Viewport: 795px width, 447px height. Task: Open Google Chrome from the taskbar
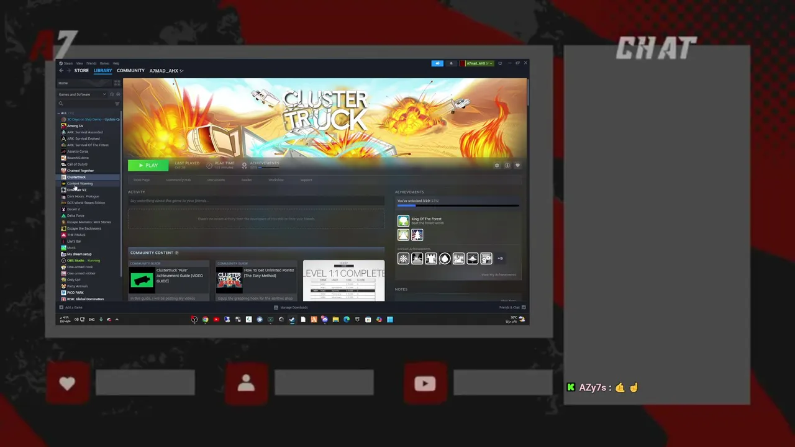205,320
